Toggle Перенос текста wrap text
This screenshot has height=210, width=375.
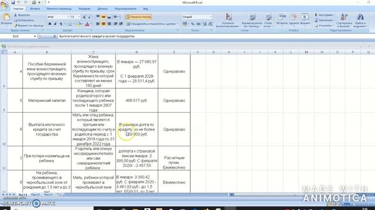tap(138, 17)
